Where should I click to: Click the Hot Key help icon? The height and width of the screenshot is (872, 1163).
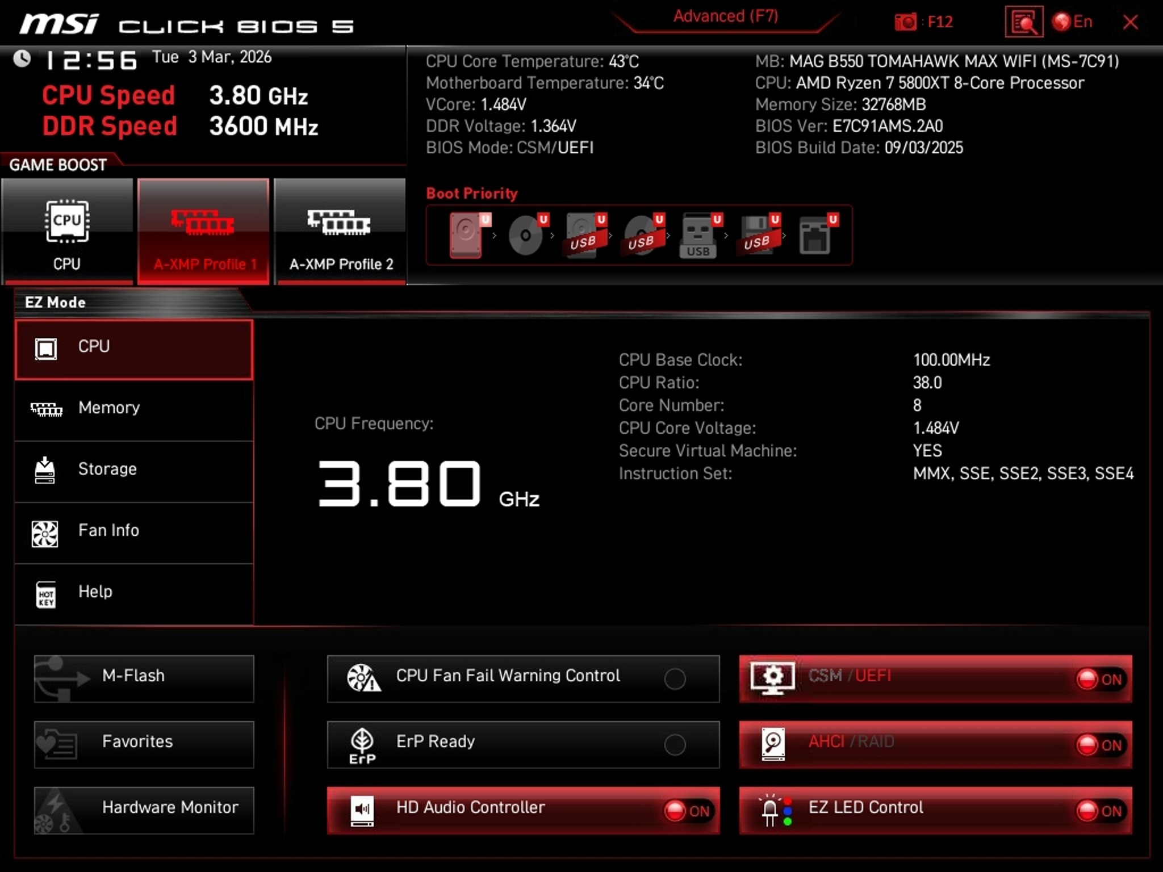pyautogui.click(x=45, y=595)
